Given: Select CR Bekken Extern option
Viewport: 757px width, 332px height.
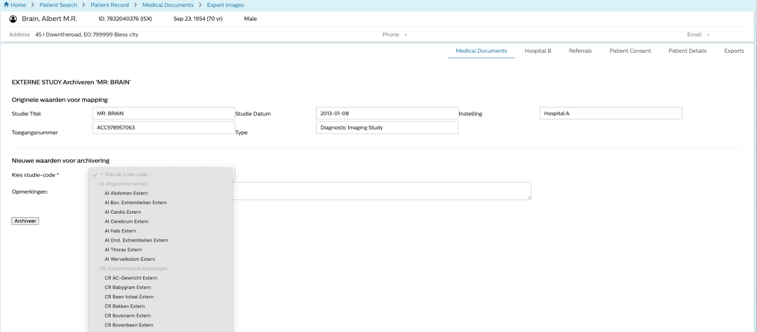Looking at the screenshot, I should click(161, 306).
